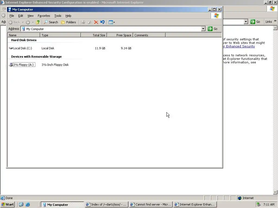Image resolution: width=278 pixels, height=208 pixels.
Task: Open the File menu in My Computer
Action: [x=12, y=16]
